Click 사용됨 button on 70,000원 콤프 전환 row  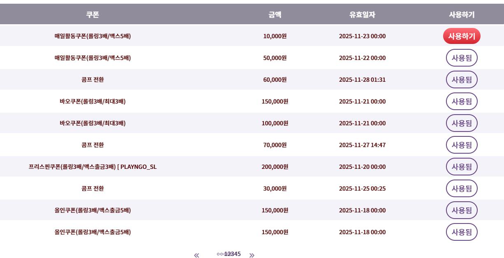click(x=462, y=145)
